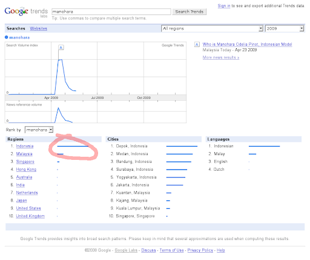Open More news results link
The width and height of the screenshot is (310, 260).
221,57
